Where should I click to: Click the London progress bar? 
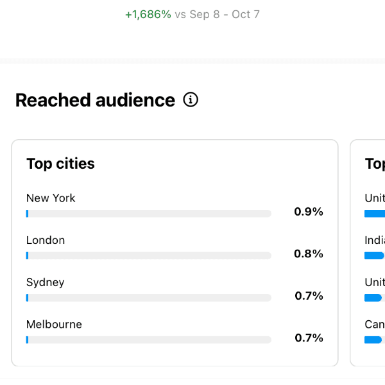(149, 255)
